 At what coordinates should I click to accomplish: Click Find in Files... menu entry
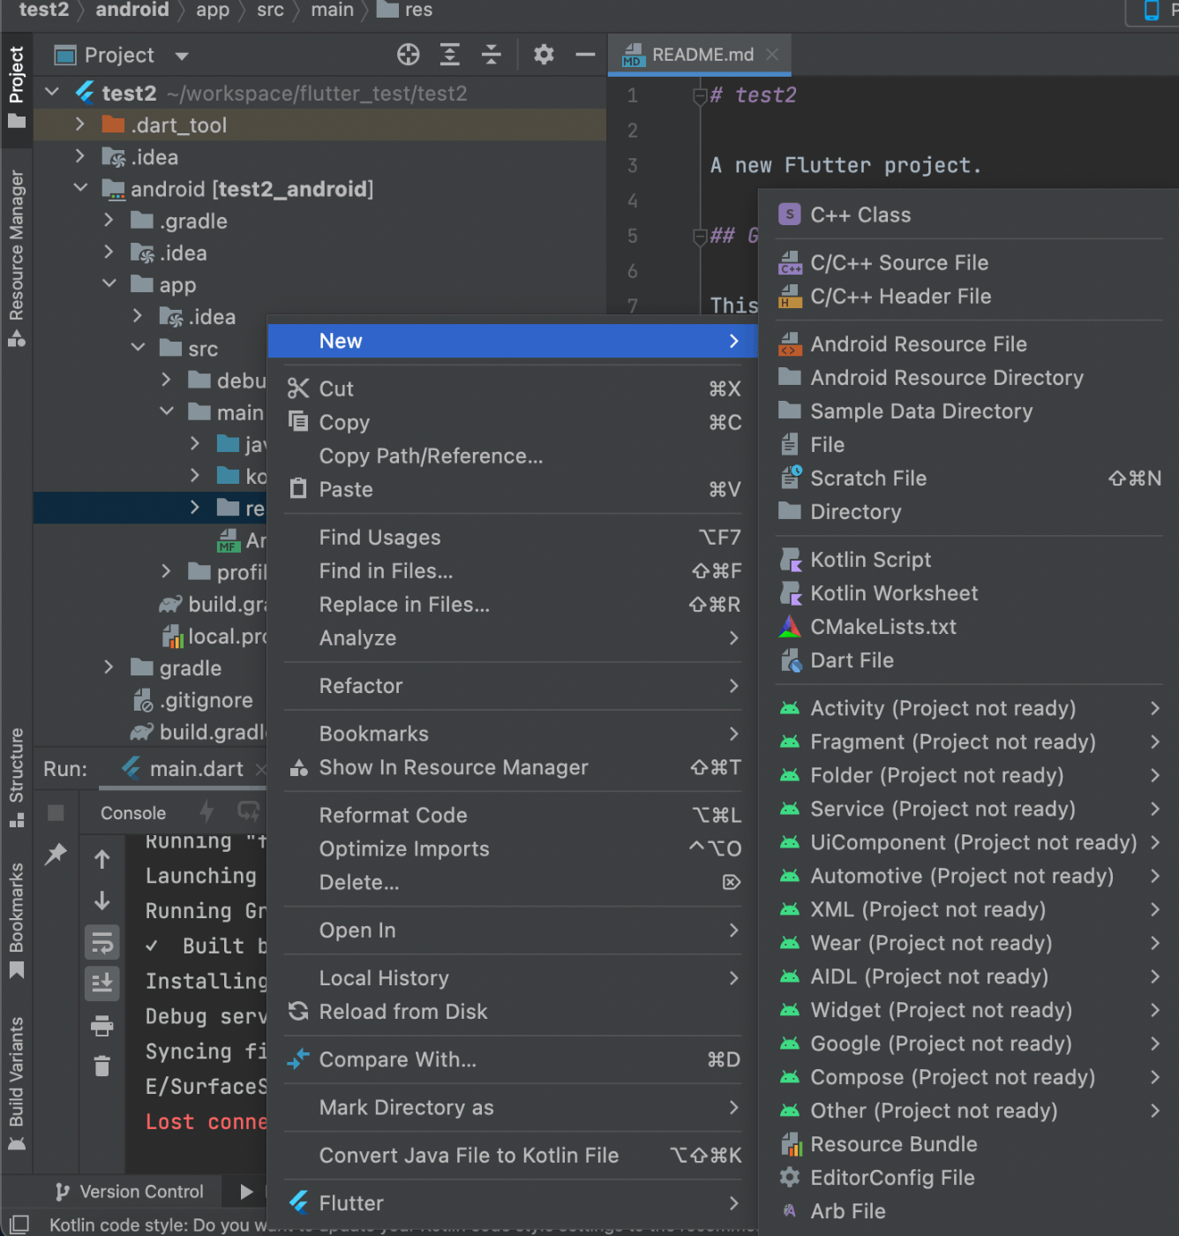[x=513, y=570]
